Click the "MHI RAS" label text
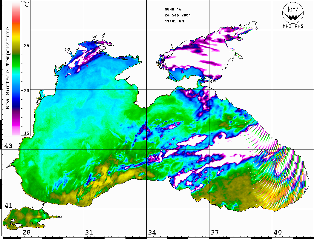This screenshot has height=239, width=314. pyautogui.click(x=293, y=26)
